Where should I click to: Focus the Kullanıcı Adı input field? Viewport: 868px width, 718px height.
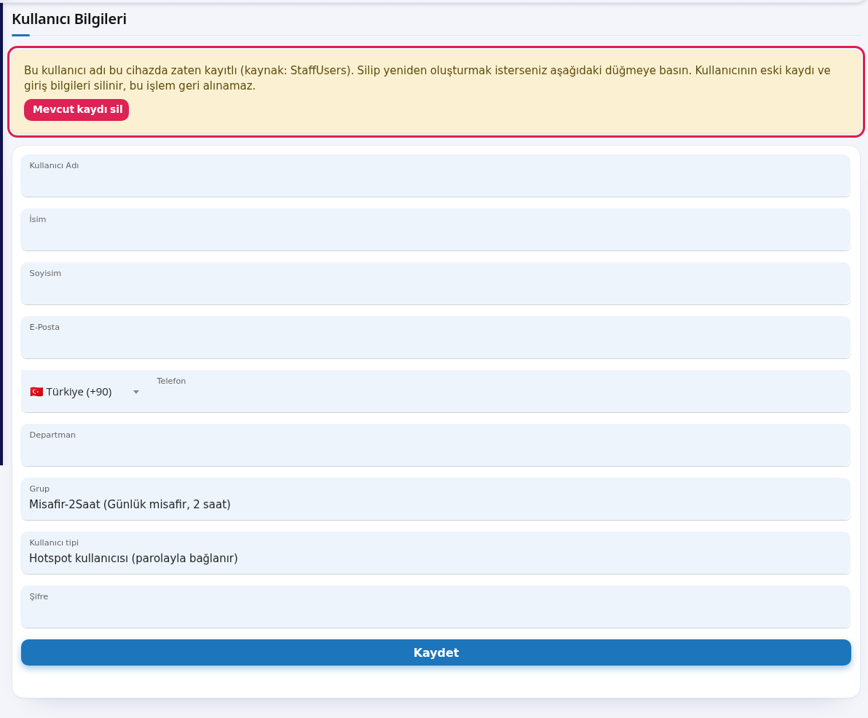click(x=435, y=175)
